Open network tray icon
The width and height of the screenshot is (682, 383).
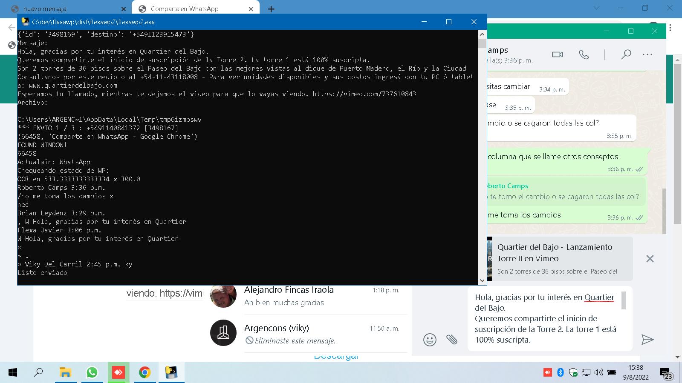(x=586, y=373)
